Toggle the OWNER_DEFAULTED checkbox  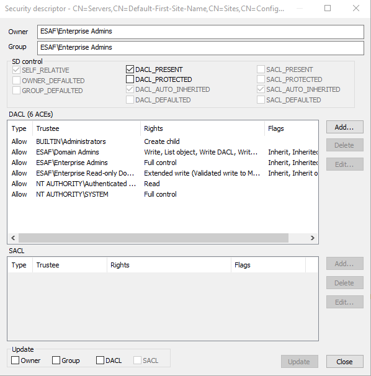[x=16, y=81]
